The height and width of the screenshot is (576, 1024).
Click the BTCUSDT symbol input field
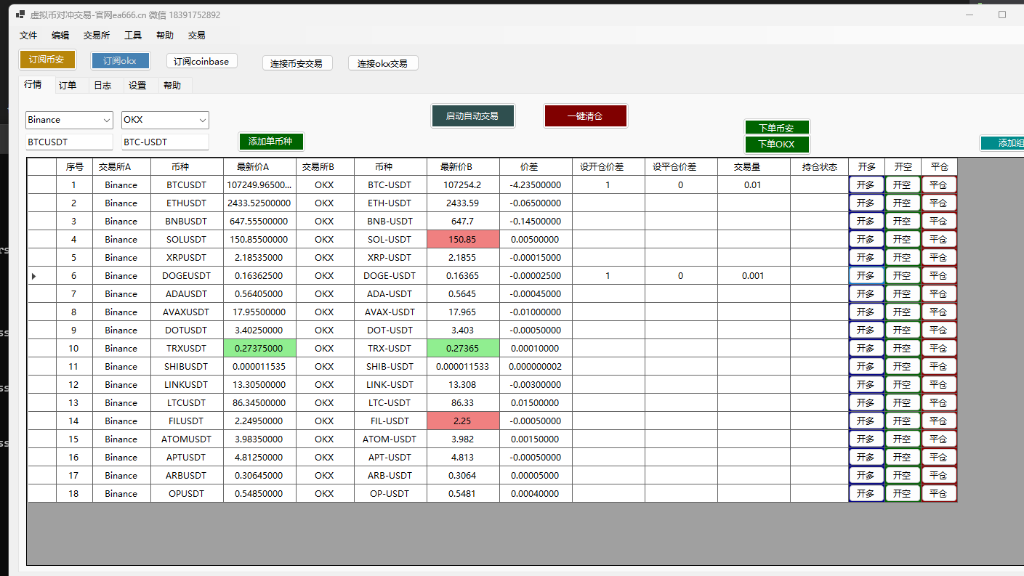coord(69,142)
